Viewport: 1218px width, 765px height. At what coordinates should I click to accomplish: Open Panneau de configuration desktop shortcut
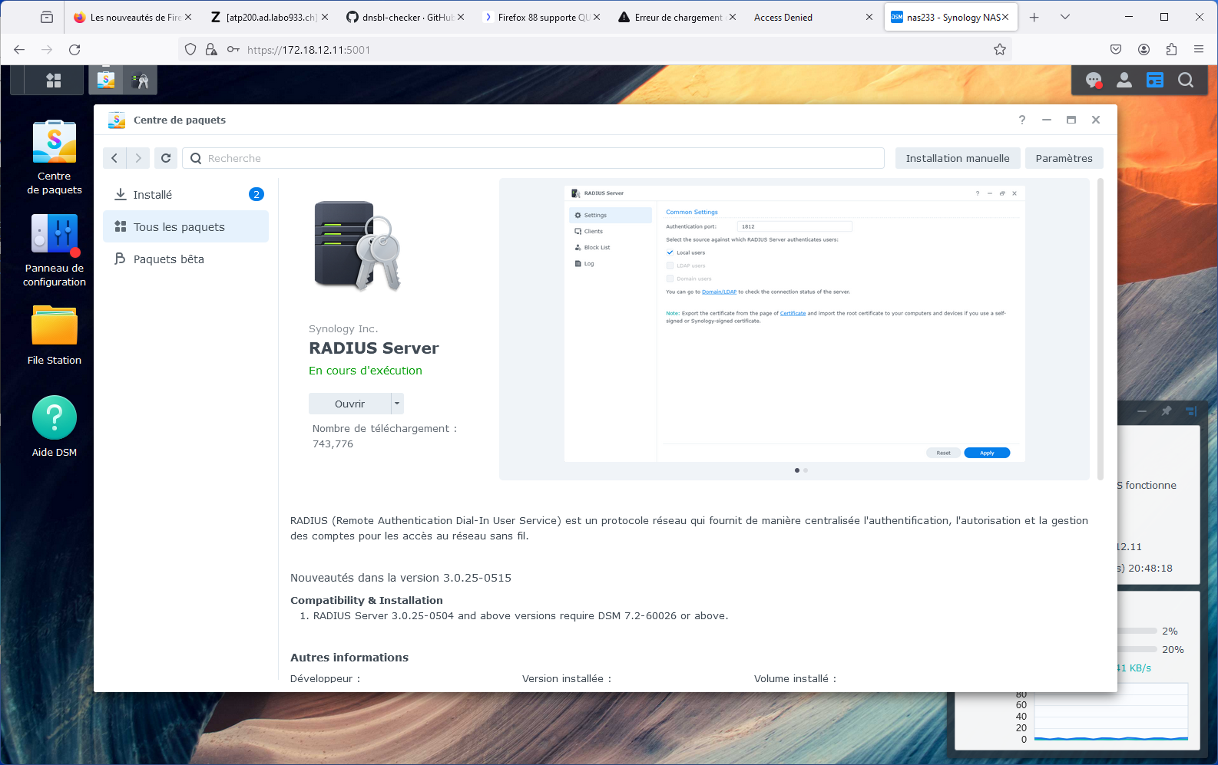click(x=55, y=250)
